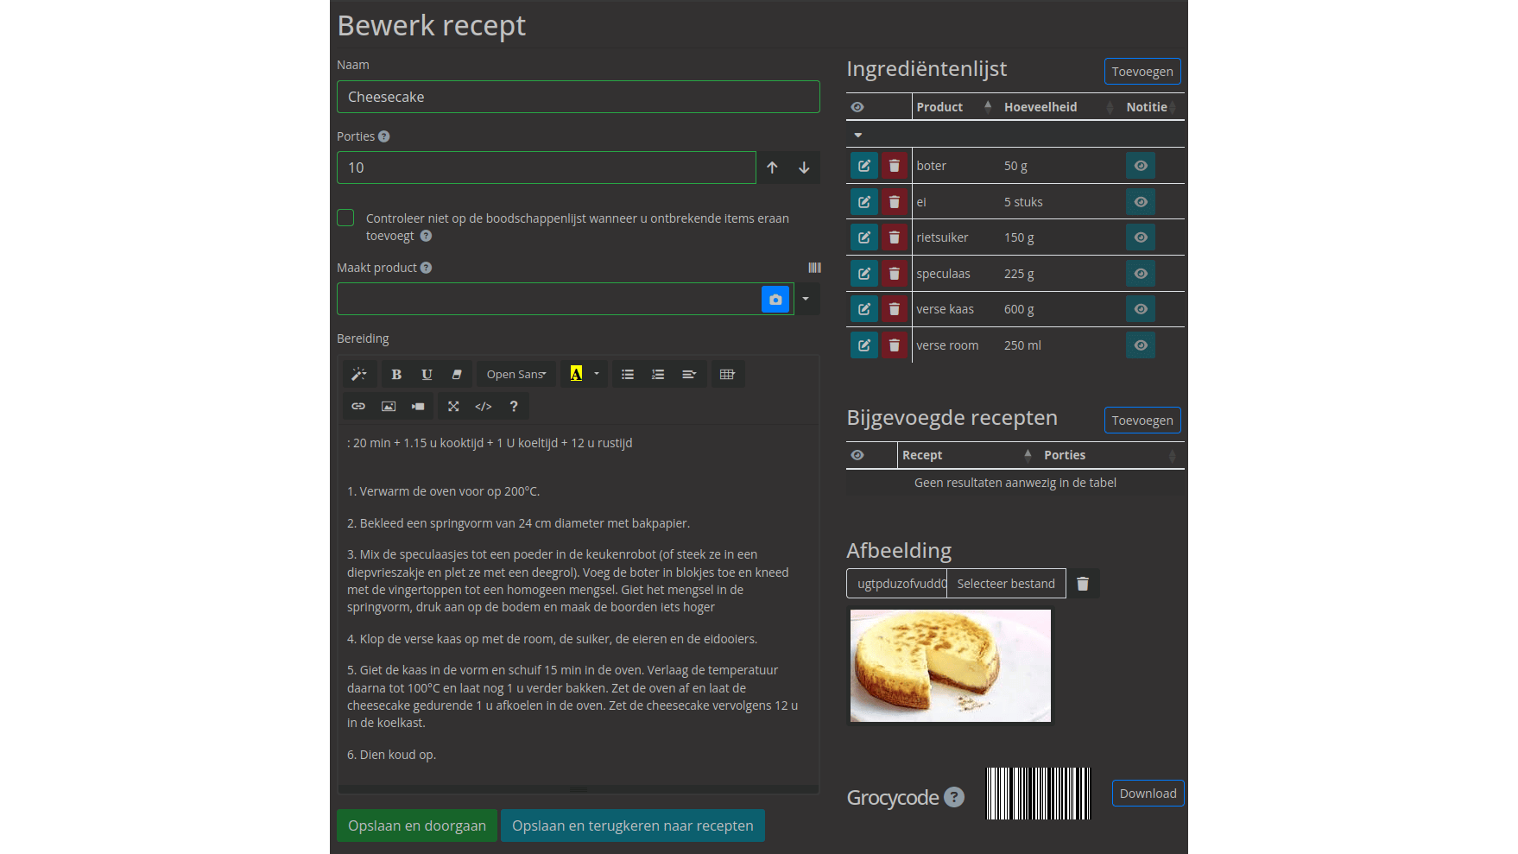Delete the speculaas ingredient
The height and width of the screenshot is (854, 1518).
[x=895, y=274]
